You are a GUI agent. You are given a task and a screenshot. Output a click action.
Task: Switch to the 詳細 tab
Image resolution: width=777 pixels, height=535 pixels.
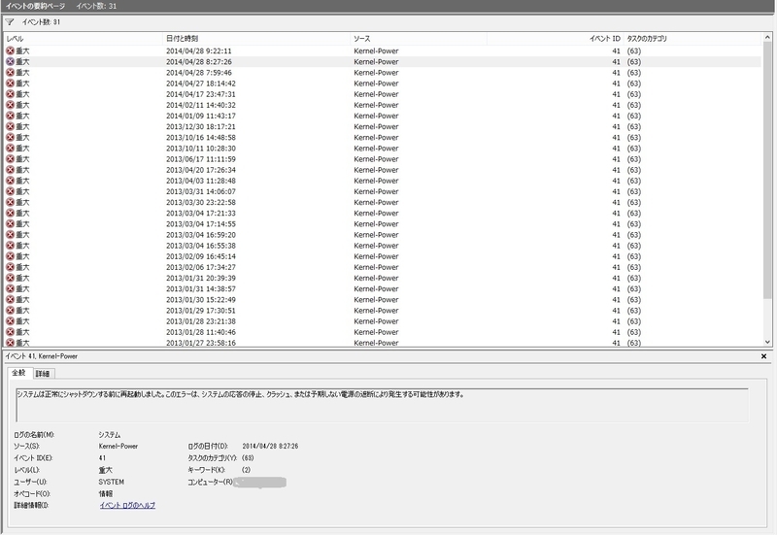point(43,374)
